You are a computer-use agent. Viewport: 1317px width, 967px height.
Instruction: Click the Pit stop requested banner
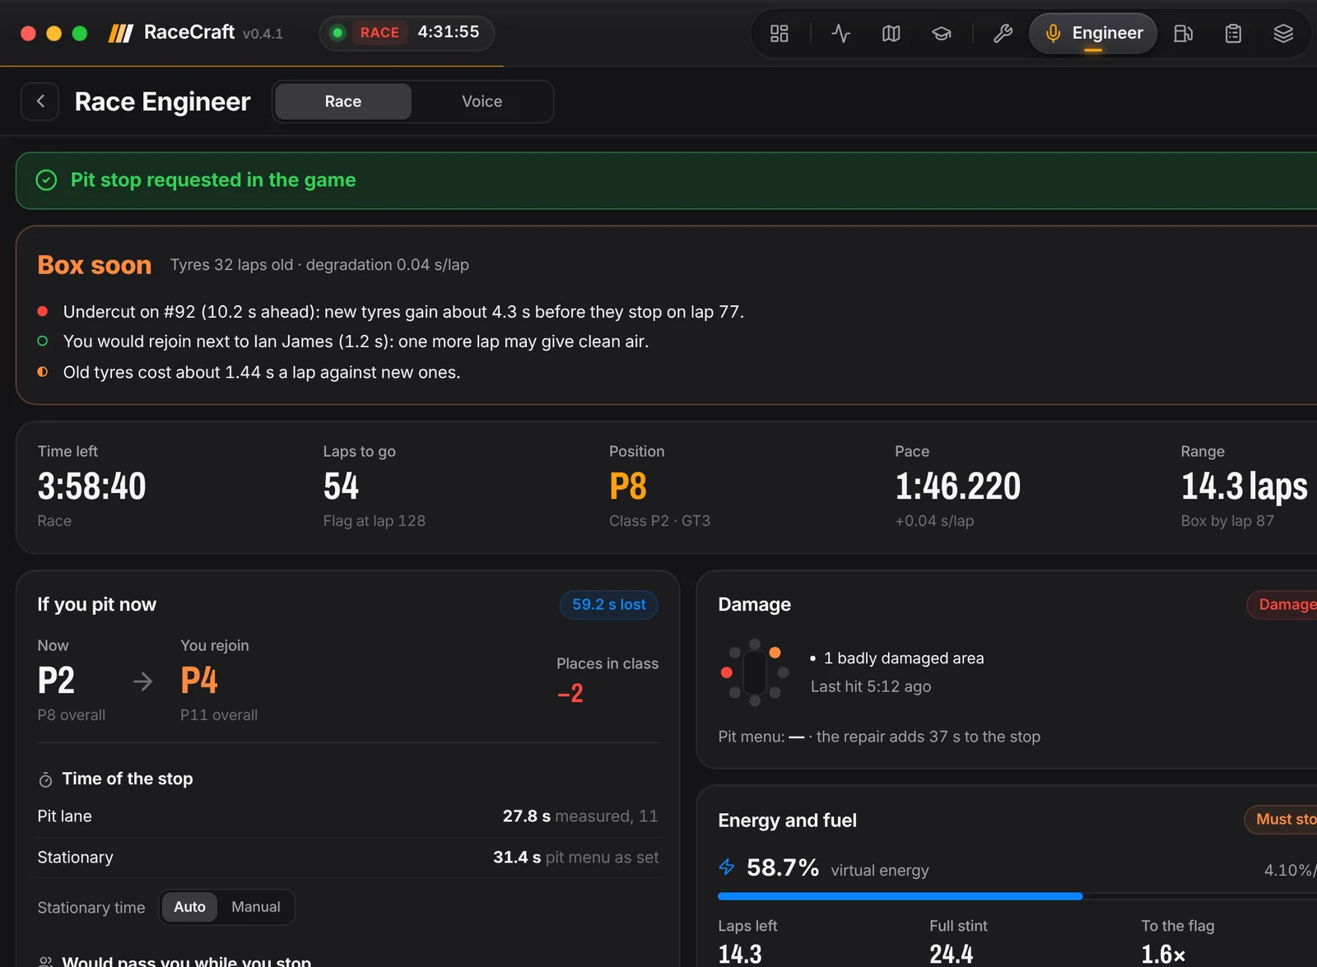[x=667, y=180]
